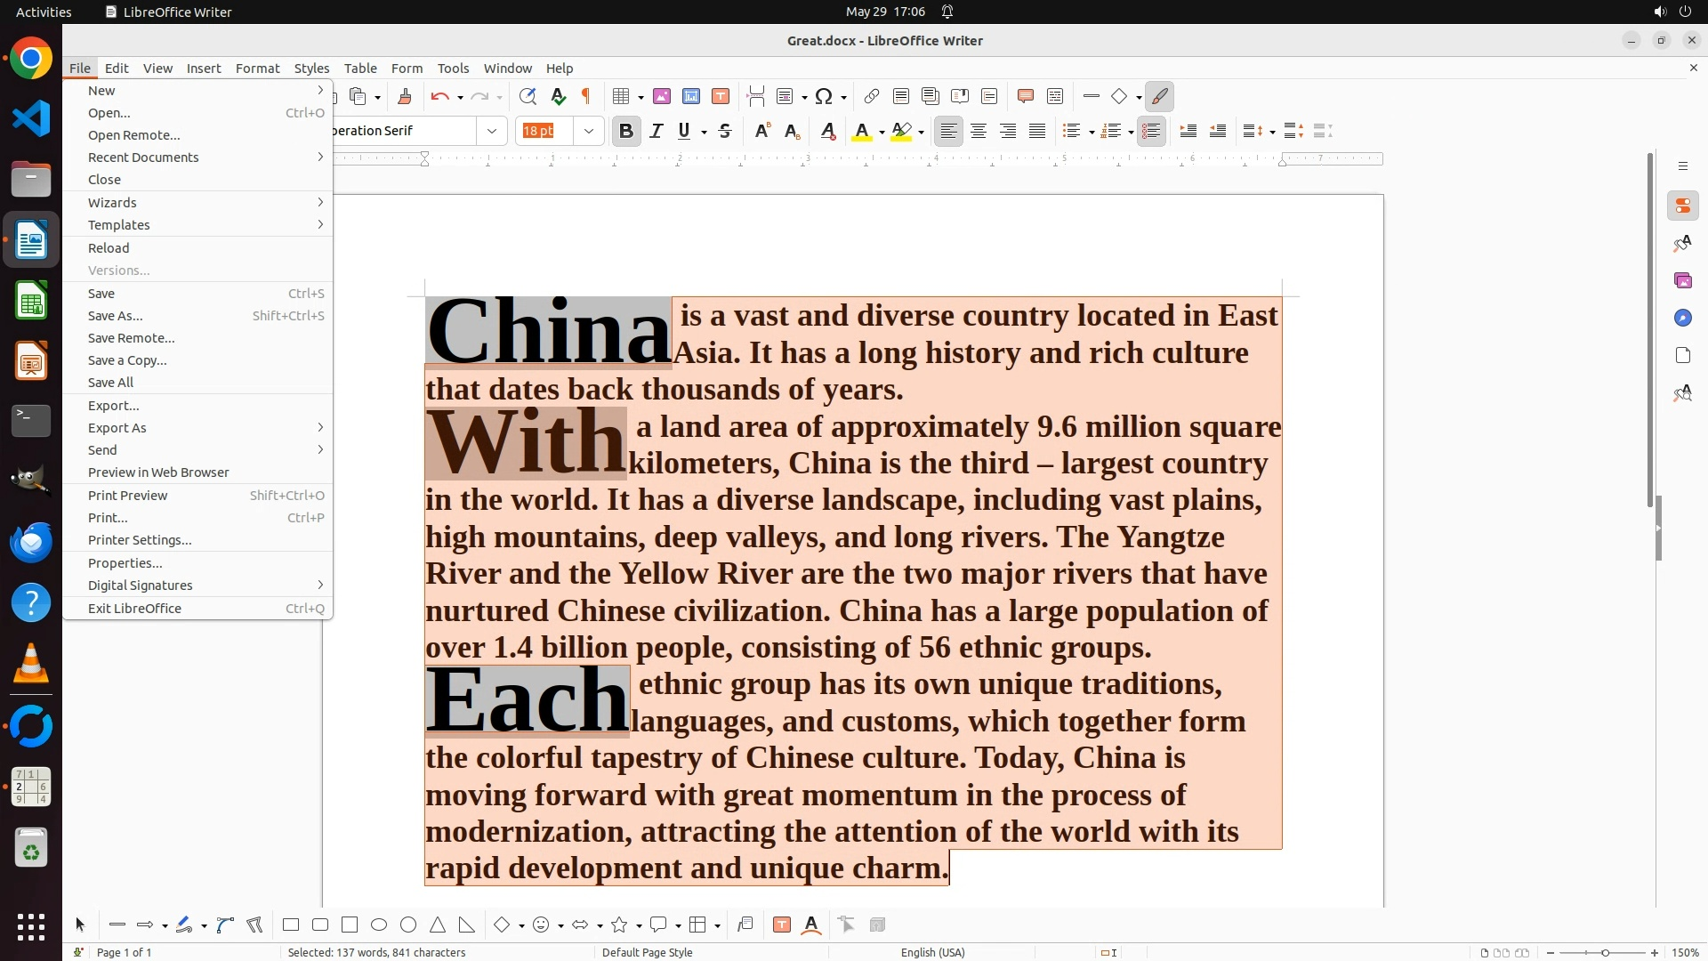Image resolution: width=1708 pixels, height=961 pixels.
Task: Click the Strikethrough formatting icon
Action: (x=725, y=131)
